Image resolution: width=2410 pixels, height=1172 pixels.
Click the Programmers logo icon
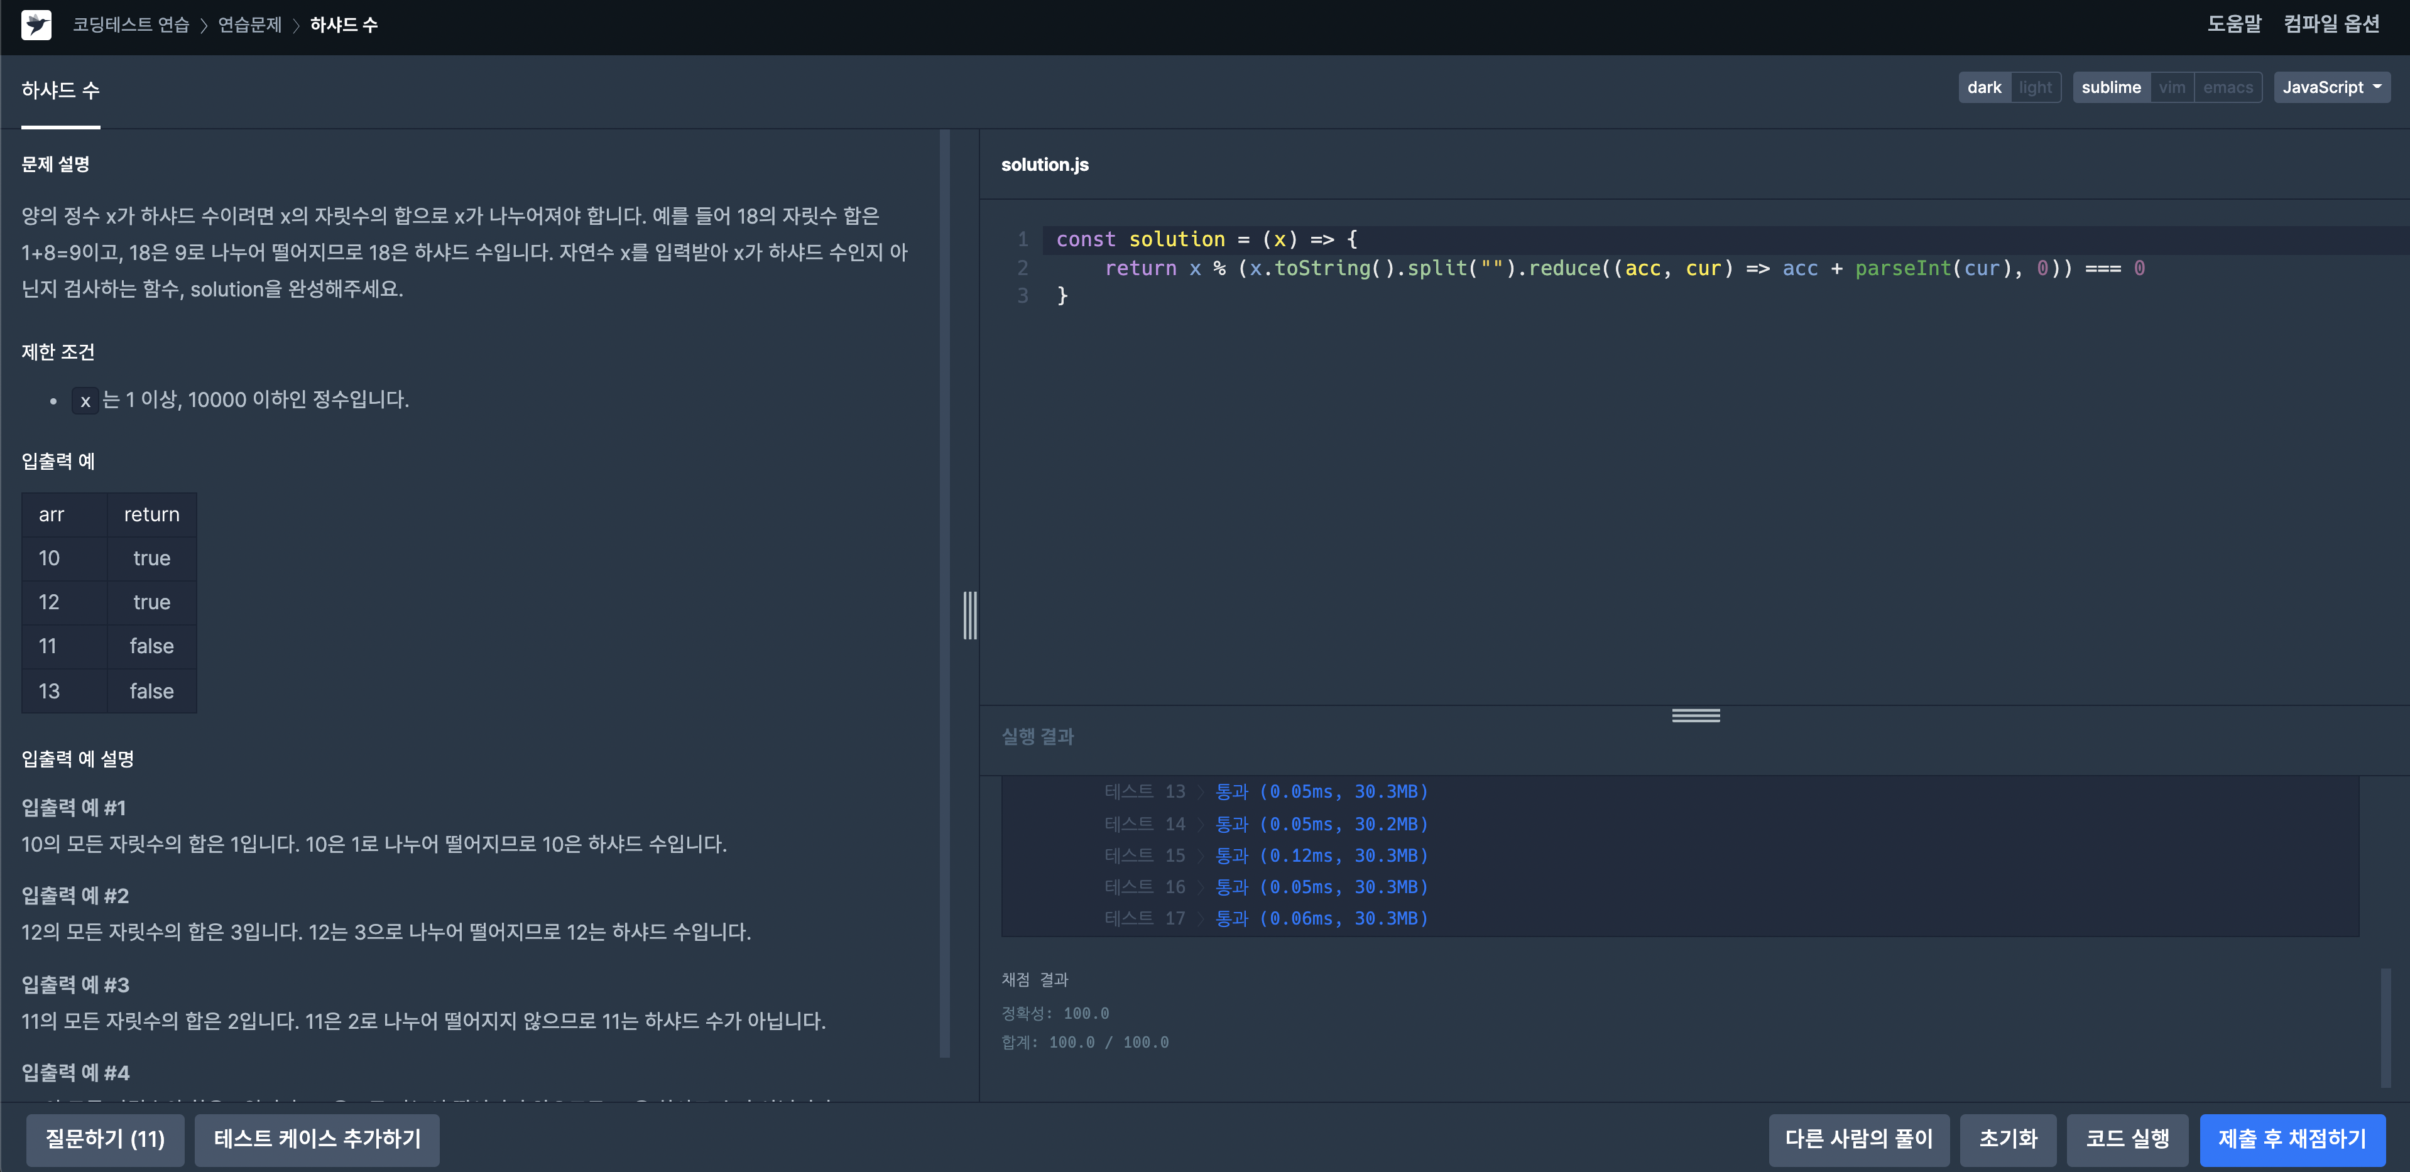point(36,25)
